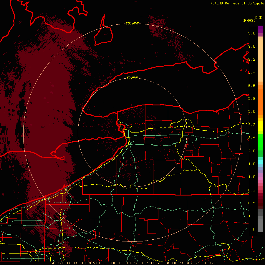Click the NEXLAB-College of DuPage title text

click(235, 3)
